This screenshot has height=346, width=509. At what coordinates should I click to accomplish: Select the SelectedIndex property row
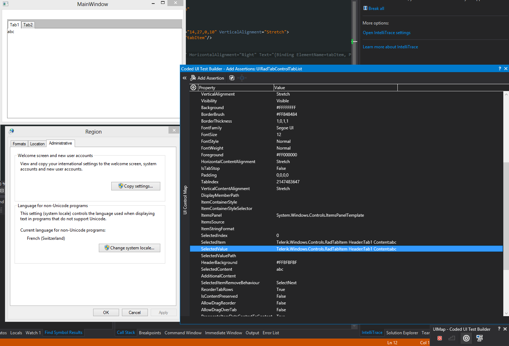click(346, 236)
